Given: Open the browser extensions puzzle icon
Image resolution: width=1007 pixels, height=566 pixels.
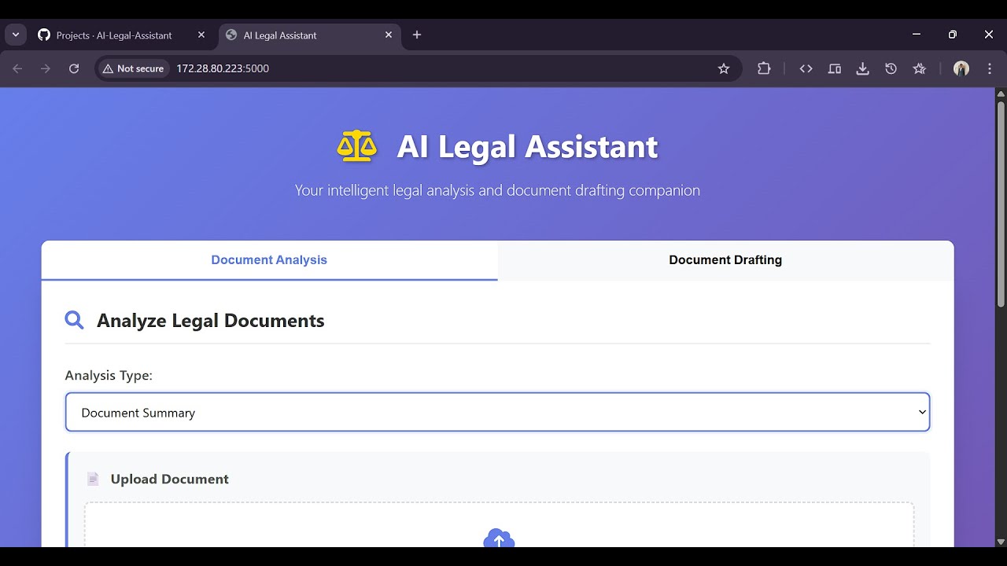Looking at the screenshot, I should click(764, 68).
